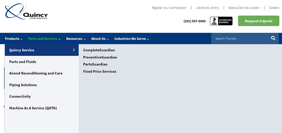Click the search magnifying glass icon
Image resolution: width=282 pixels, height=133 pixels.
point(273,39)
